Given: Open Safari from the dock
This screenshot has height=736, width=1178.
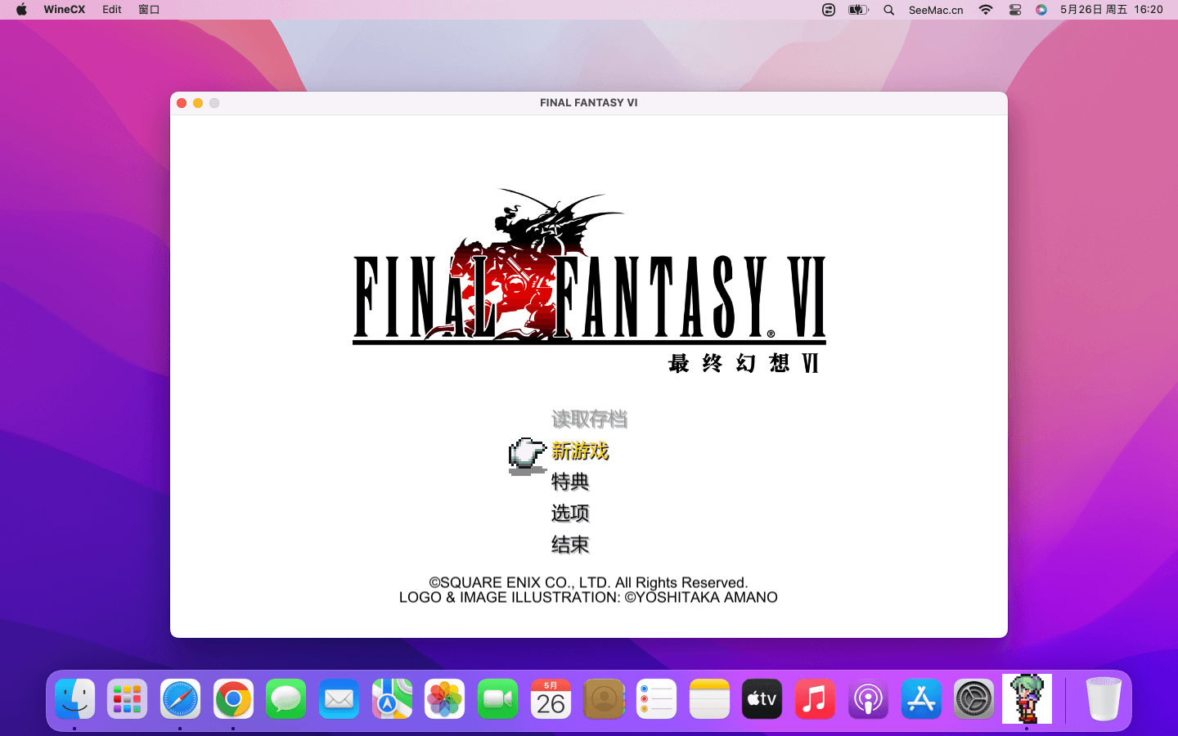Looking at the screenshot, I should [180, 699].
